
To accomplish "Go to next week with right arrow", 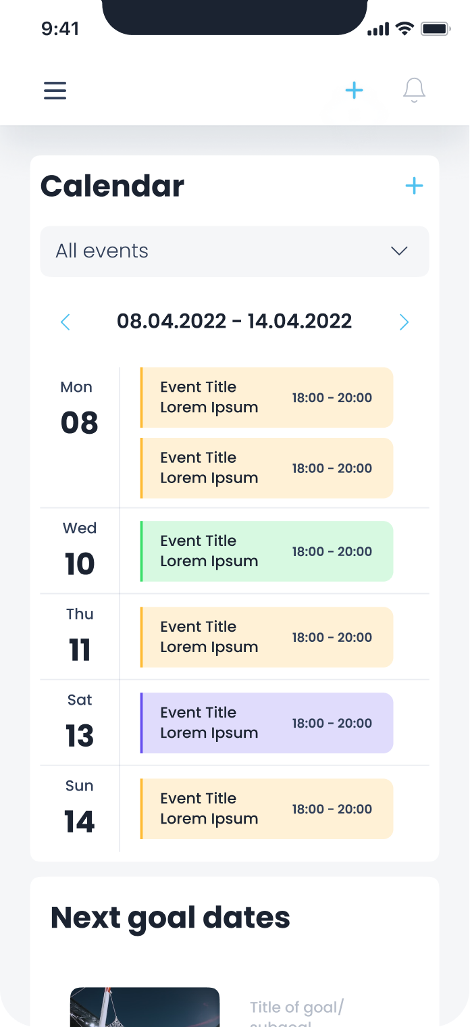I will 404,322.
